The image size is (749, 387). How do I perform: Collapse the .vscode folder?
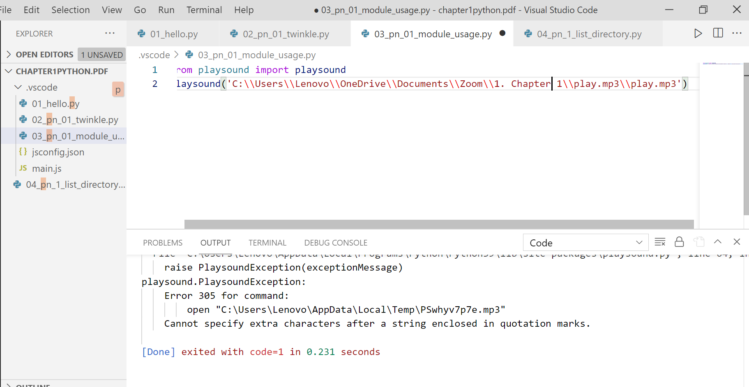click(x=18, y=87)
